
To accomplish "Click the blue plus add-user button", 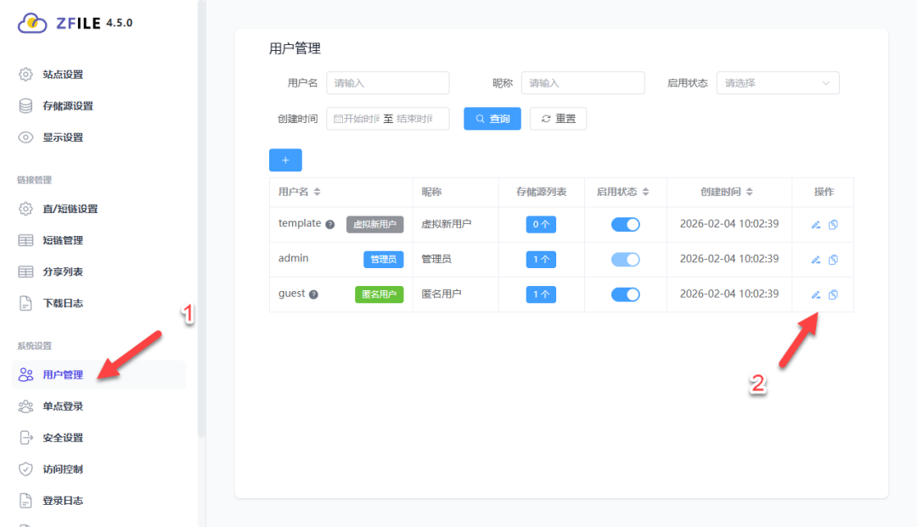I will point(285,160).
